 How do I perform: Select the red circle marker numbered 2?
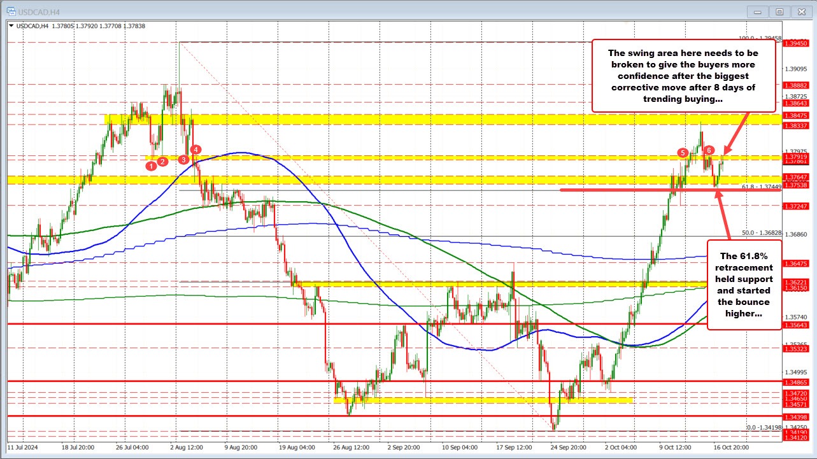163,162
